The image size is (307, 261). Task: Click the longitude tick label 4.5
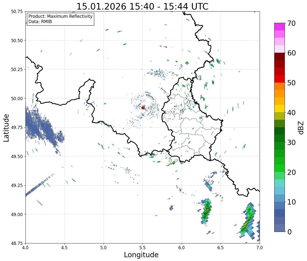click(x=64, y=248)
